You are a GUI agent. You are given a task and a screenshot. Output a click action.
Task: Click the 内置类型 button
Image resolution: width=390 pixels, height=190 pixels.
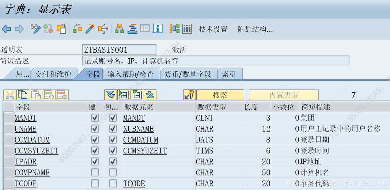click(284, 95)
